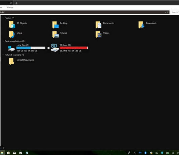Open the Music folder icon
Screen dimensions: 179x155
click(x=12, y=34)
